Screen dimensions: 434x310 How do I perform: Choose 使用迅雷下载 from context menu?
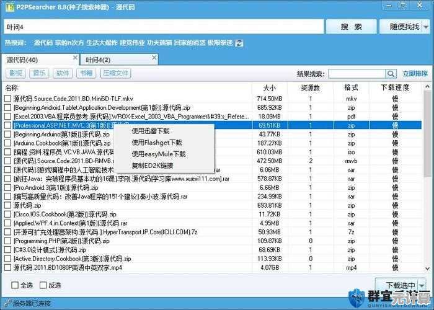tap(151, 131)
